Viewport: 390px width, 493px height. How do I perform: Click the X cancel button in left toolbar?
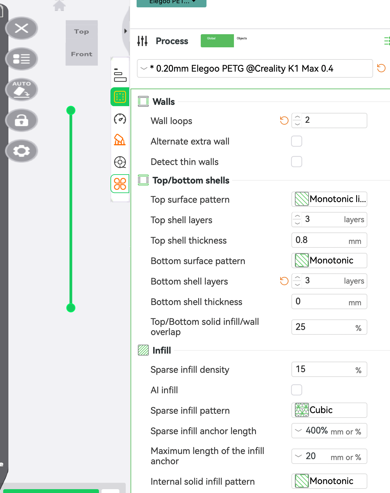click(x=21, y=28)
